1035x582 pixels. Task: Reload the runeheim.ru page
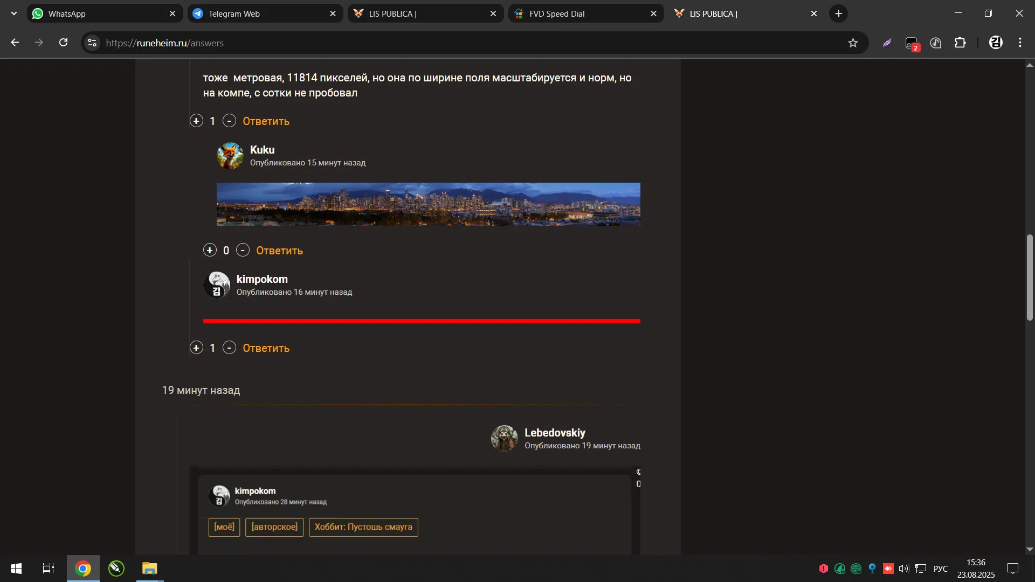coord(63,43)
